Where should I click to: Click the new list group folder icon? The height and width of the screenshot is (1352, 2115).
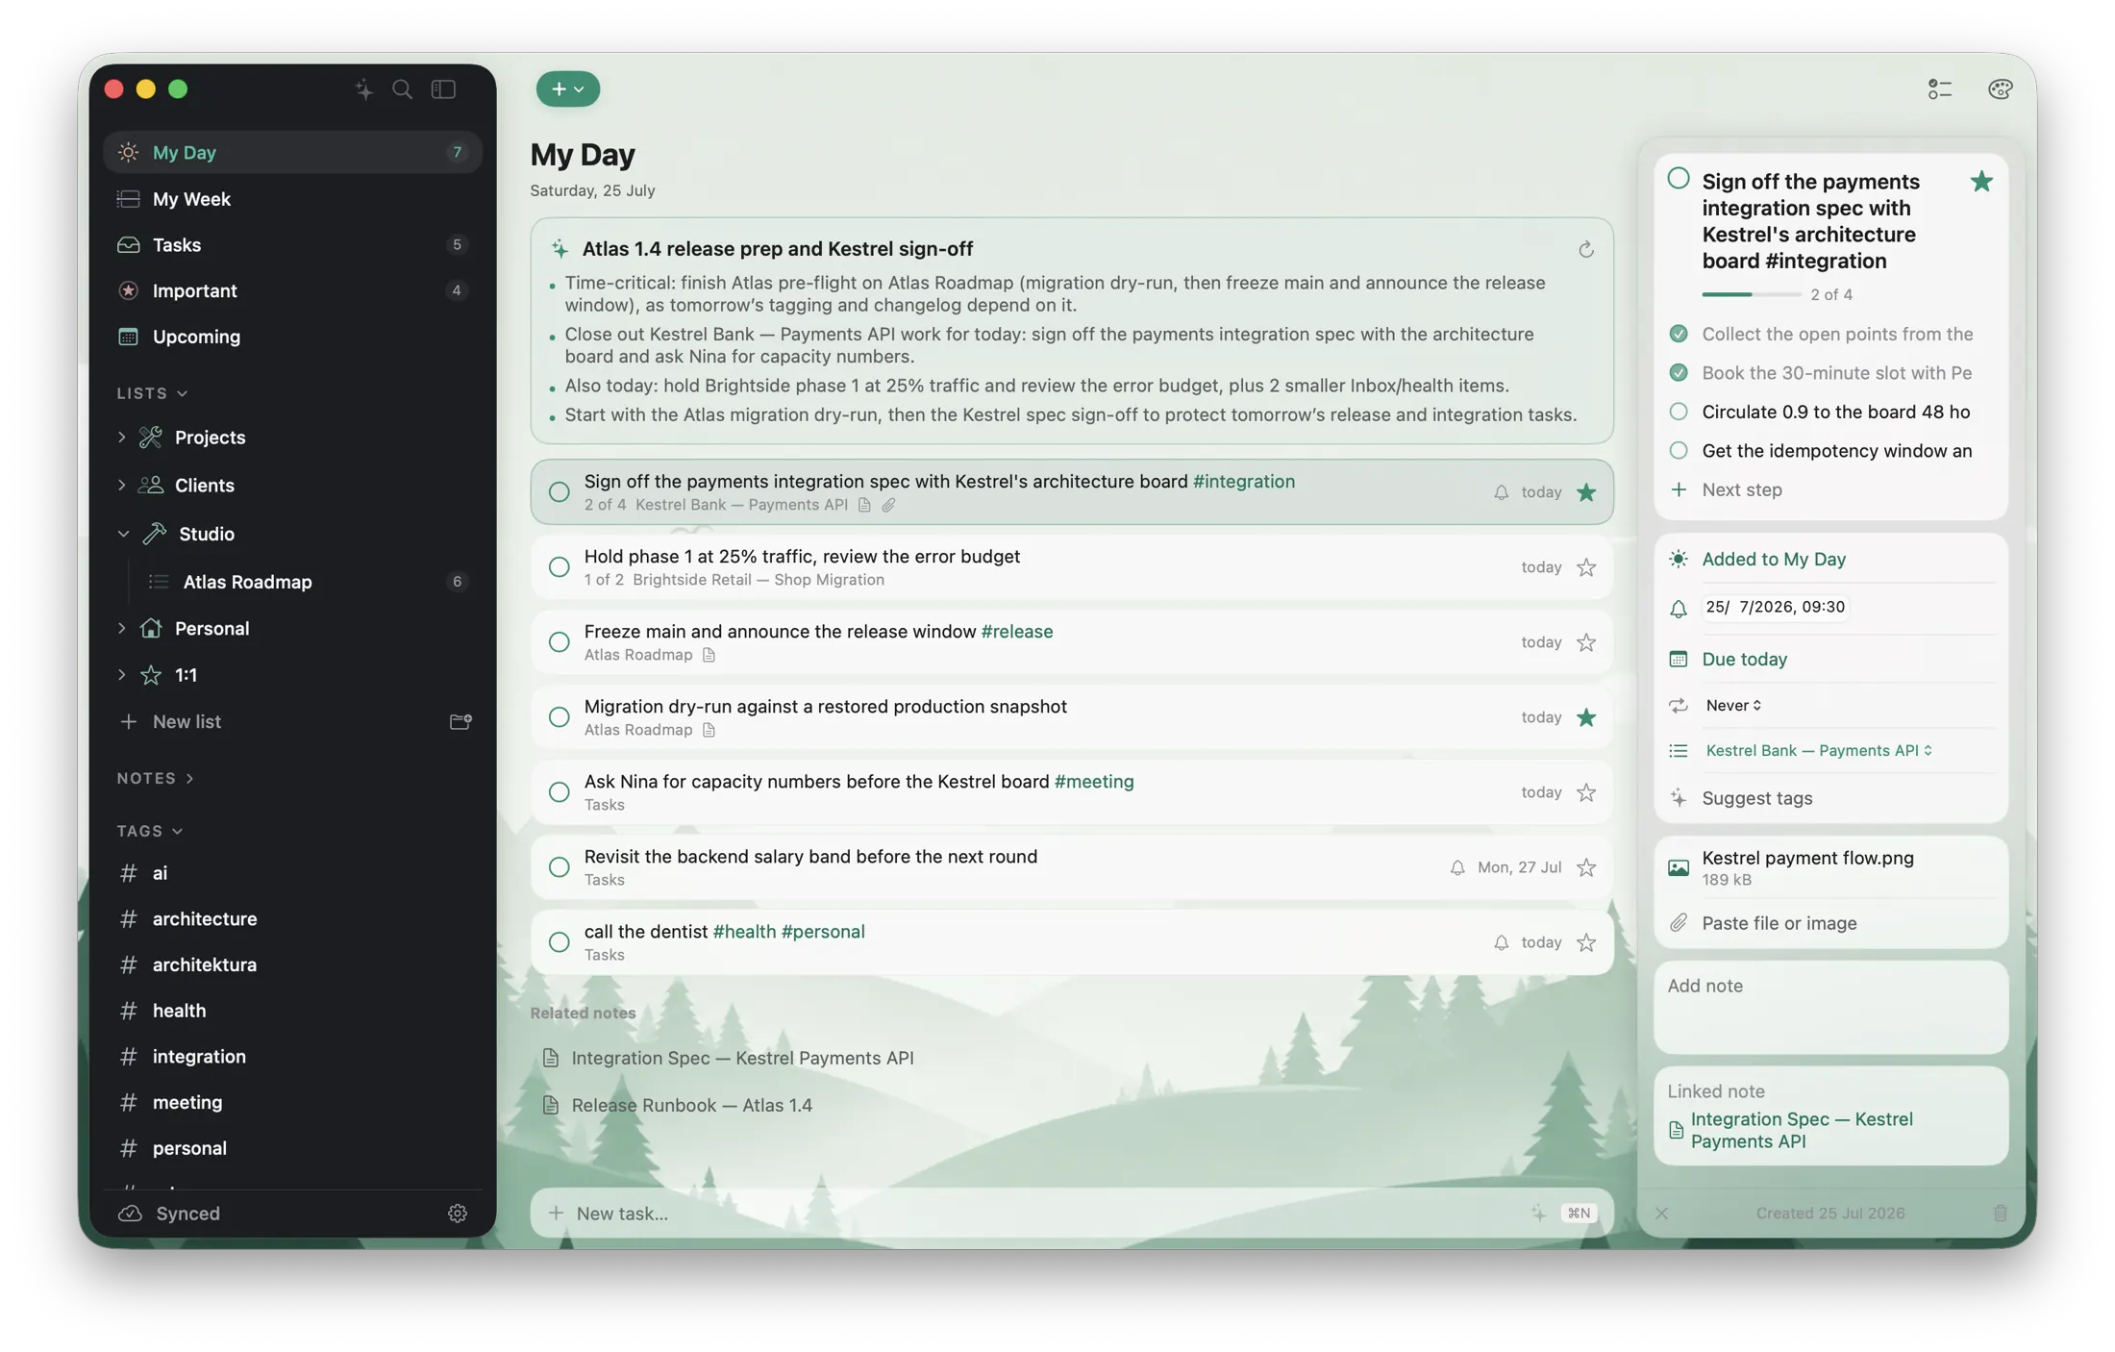[x=460, y=721]
